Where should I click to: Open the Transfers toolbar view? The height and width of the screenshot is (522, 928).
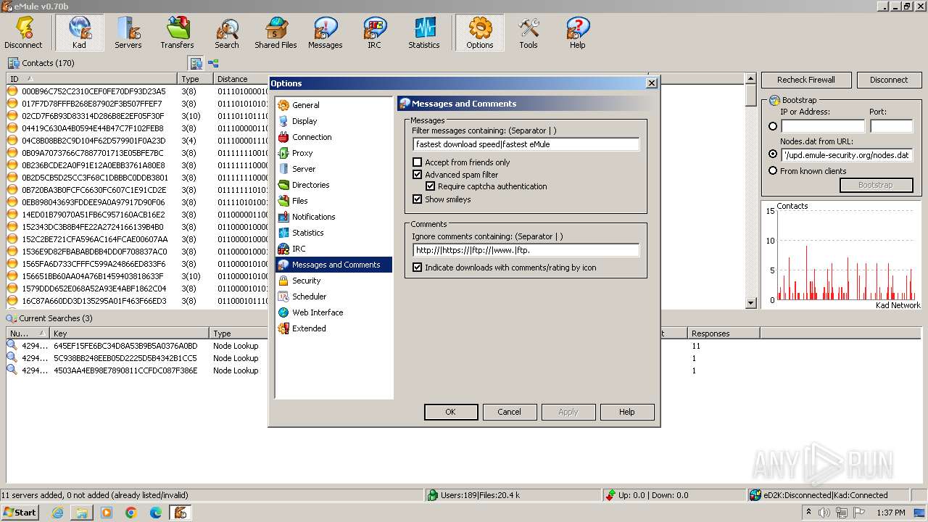click(x=177, y=33)
